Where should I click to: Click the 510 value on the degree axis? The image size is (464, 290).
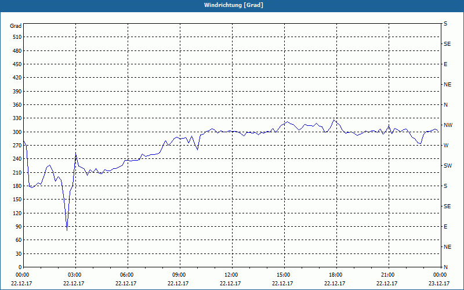point(17,37)
